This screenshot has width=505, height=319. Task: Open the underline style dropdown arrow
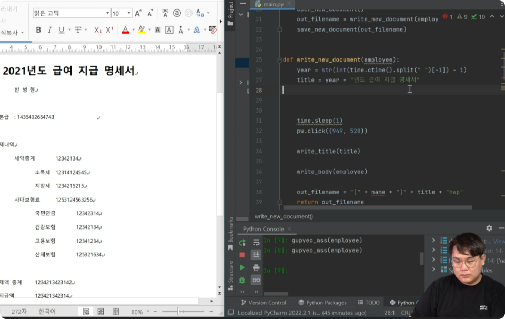click(69, 30)
